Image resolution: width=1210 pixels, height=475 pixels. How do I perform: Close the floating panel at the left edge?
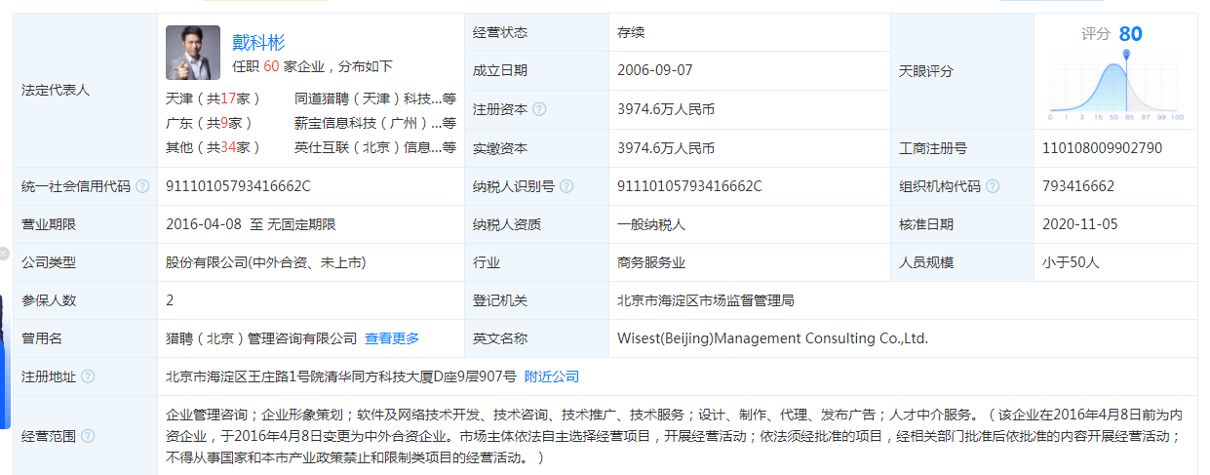pyautogui.click(x=4, y=255)
